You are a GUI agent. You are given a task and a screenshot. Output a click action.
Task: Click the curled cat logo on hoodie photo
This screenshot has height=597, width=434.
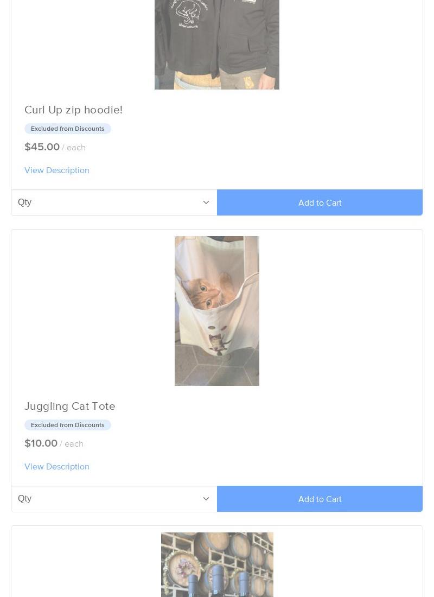tap(188, 14)
